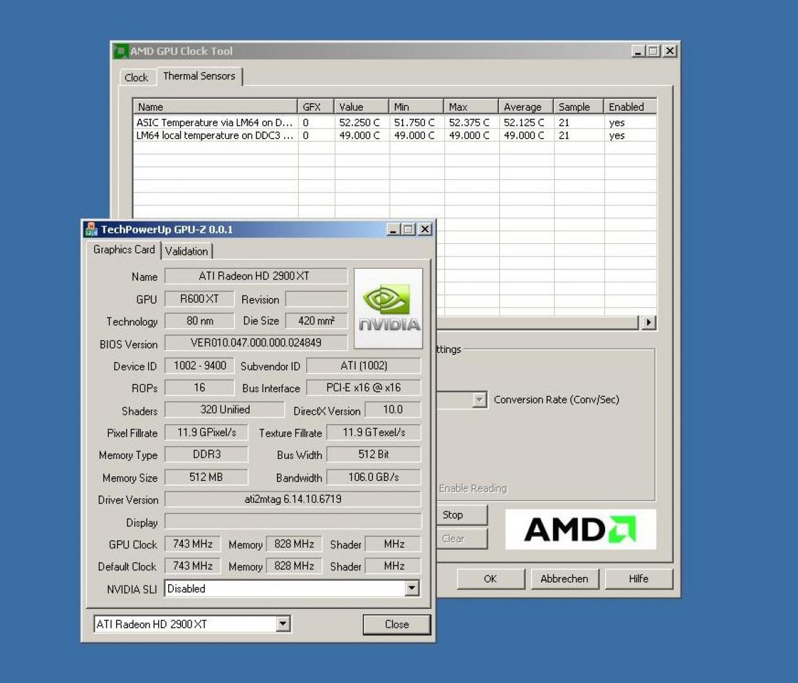Click the Memory Type field DDR3
Viewport: 798px width, 683px height.
coord(207,454)
